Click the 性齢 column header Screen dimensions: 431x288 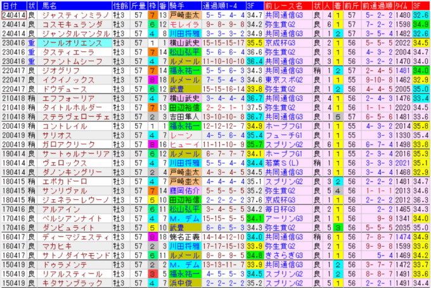click(121, 6)
